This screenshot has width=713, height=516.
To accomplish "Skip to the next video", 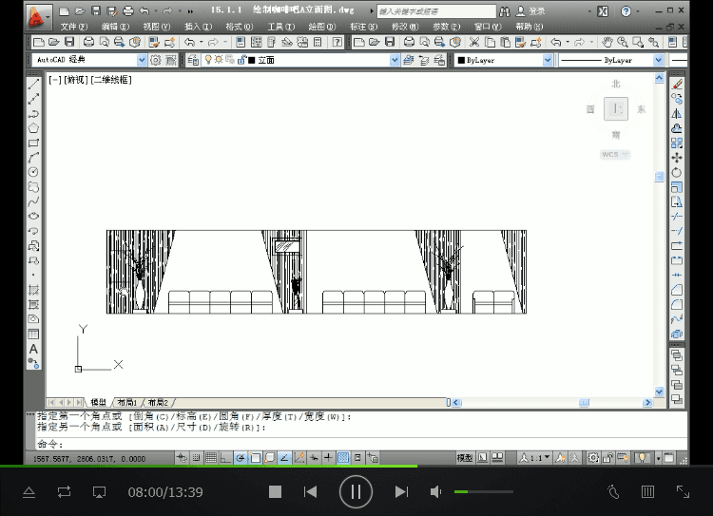I will pyautogui.click(x=401, y=491).
